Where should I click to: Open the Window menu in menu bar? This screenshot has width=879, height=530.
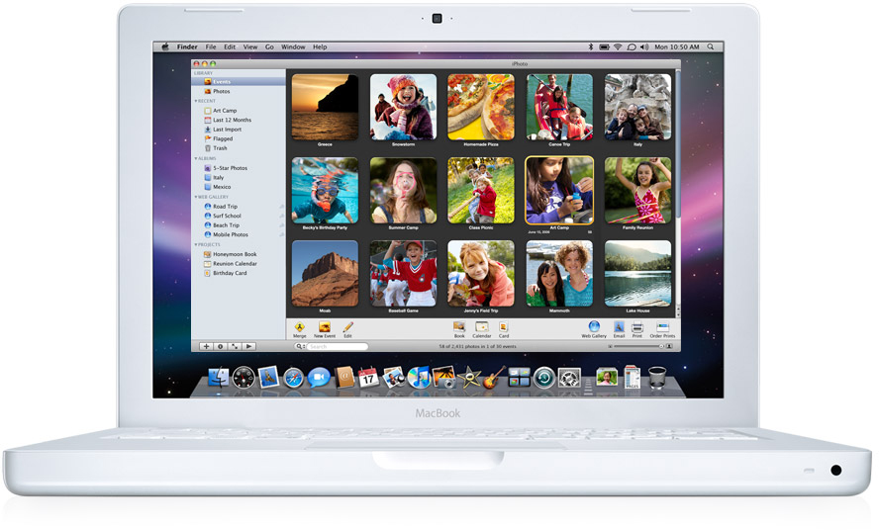coord(293,46)
